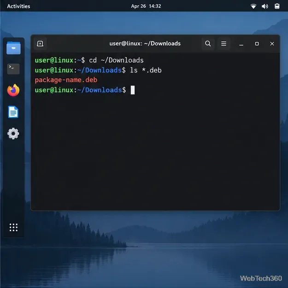Show the applications grid
Screen dimensions: 288x288
pos(13,227)
